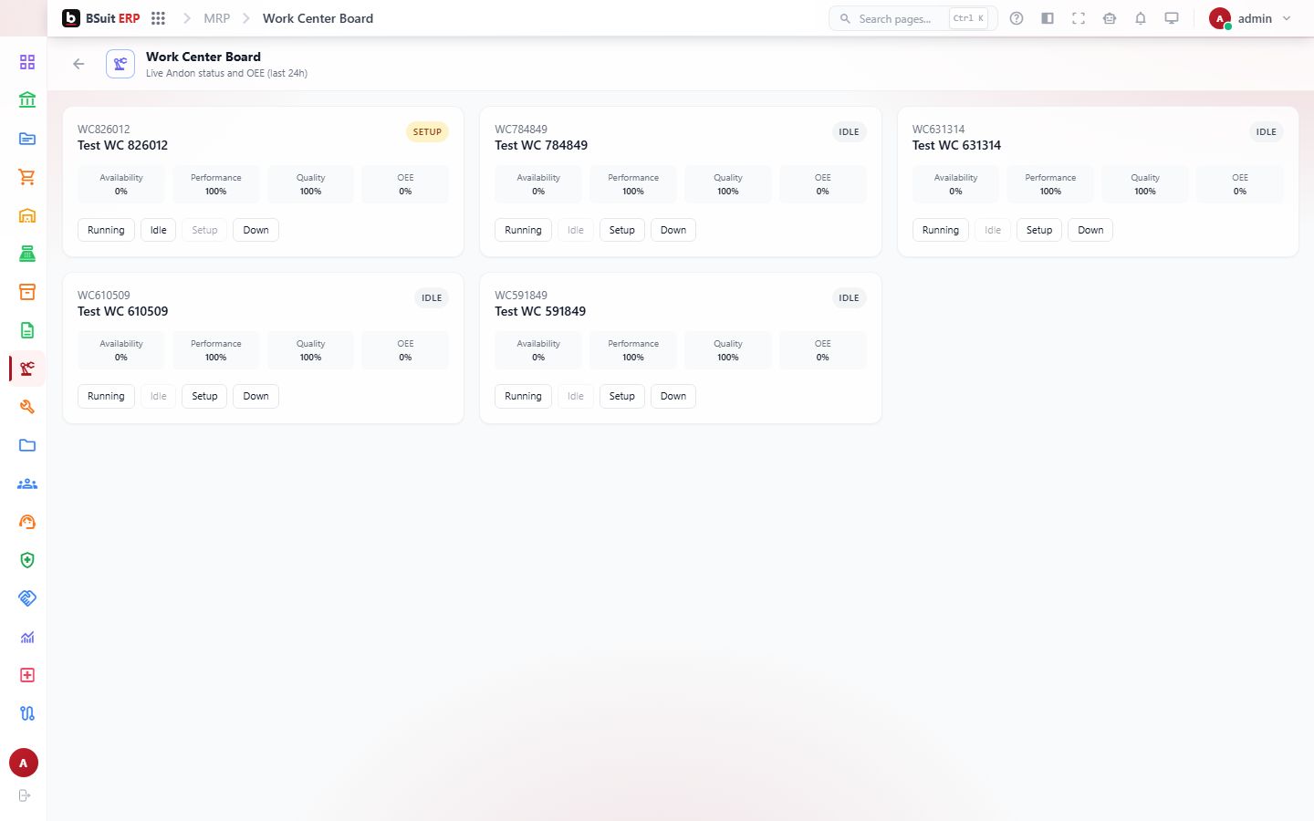The width and height of the screenshot is (1314, 821).
Task: Set Test WC 610509 to Setup
Action: [204, 396]
